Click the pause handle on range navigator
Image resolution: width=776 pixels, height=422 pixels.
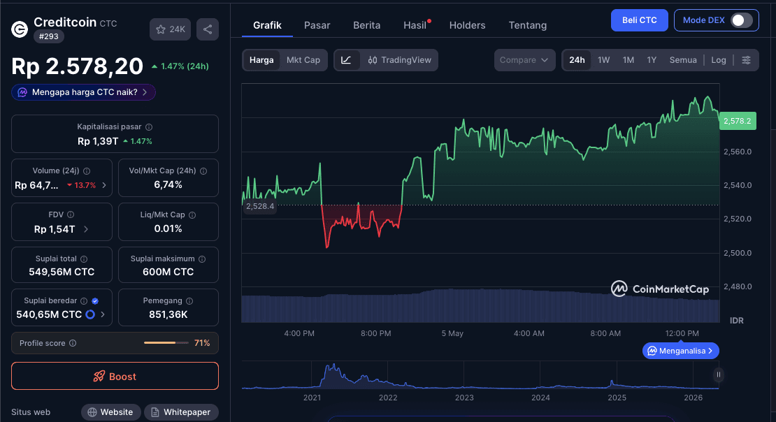click(x=719, y=374)
